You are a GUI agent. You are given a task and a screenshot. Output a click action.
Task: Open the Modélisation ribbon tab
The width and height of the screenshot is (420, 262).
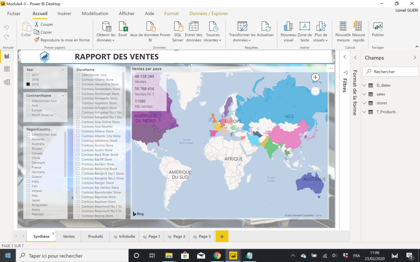95,14
